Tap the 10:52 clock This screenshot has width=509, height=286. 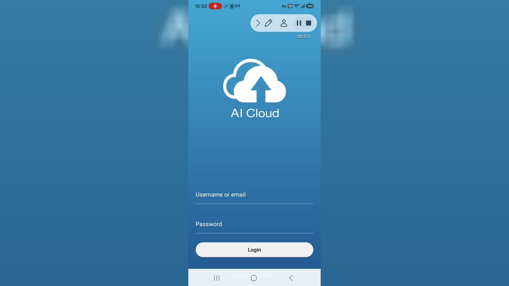(x=201, y=6)
